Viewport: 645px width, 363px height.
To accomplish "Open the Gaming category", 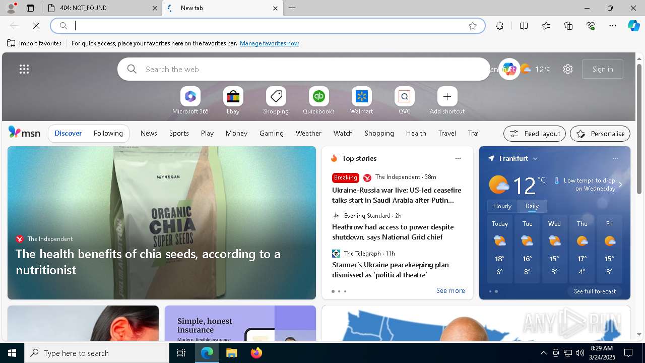I will click(272, 133).
